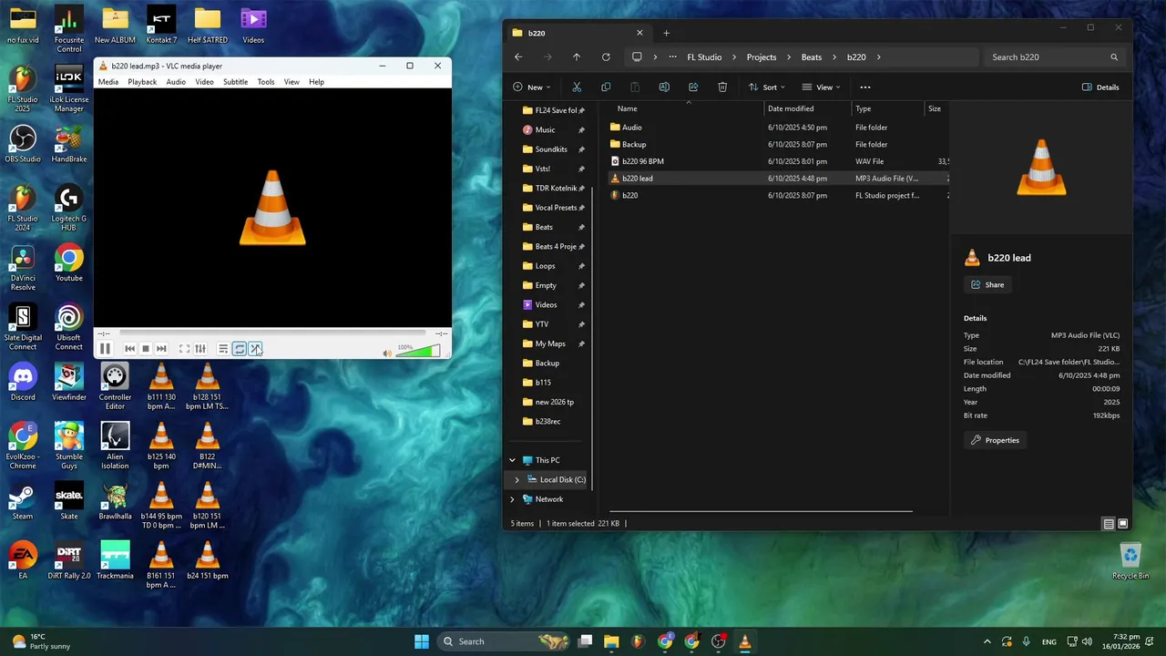1166x656 pixels.
Task: Open VLC extended settings equalizer
Action: [x=200, y=349]
